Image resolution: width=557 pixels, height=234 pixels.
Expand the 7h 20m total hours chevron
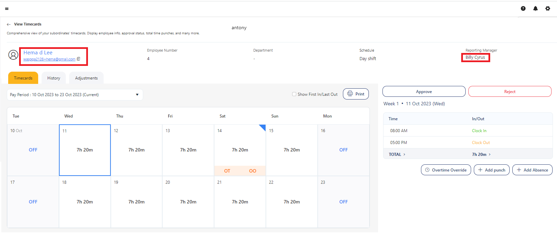(x=490, y=155)
